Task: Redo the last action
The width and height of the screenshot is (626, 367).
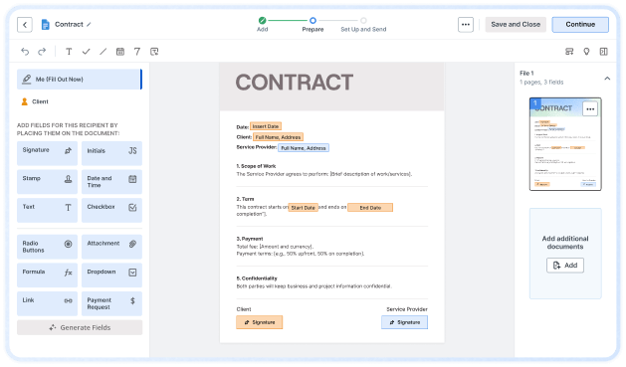Action: [42, 52]
